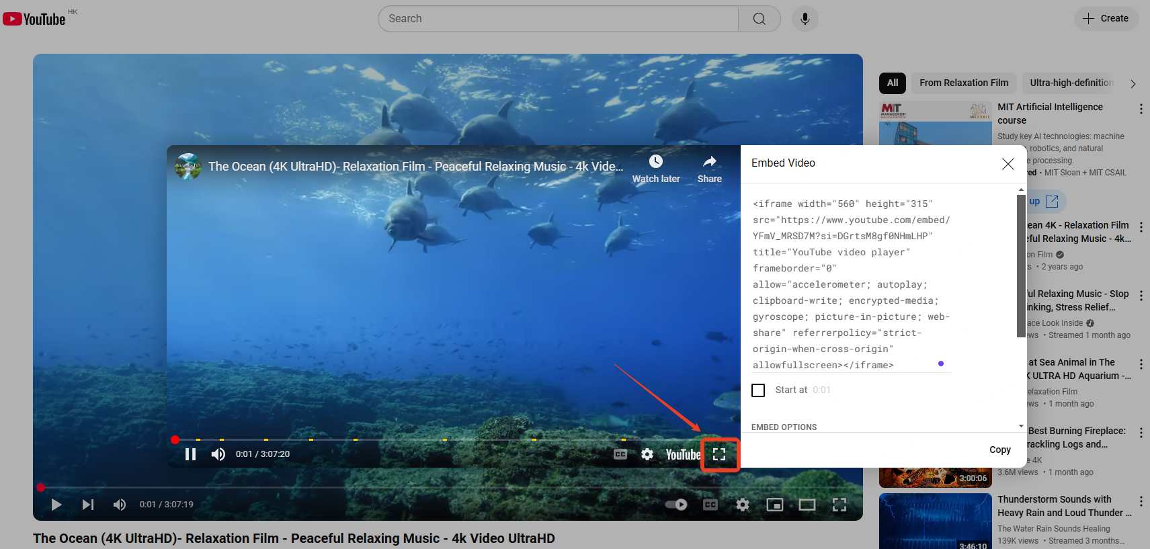Viewport: 1150px width, 549px height.
Task: Open Thunderstorm Sounds with Heavy Rain video
Action: point(1065,506)
